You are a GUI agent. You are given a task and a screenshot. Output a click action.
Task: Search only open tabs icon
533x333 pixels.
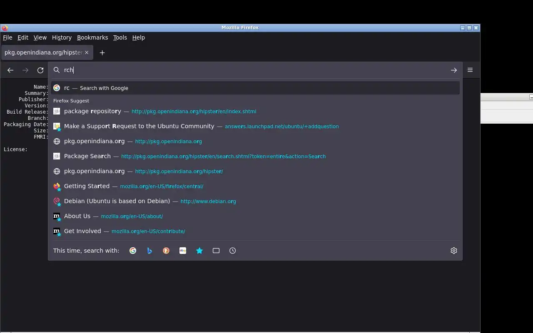pyautogui.click(x=216, y=251)
